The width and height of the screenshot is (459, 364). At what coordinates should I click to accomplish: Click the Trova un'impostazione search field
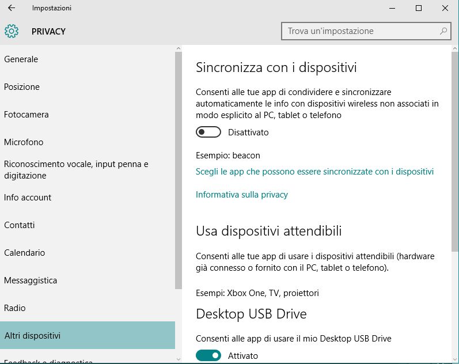[x=360, y=31]
